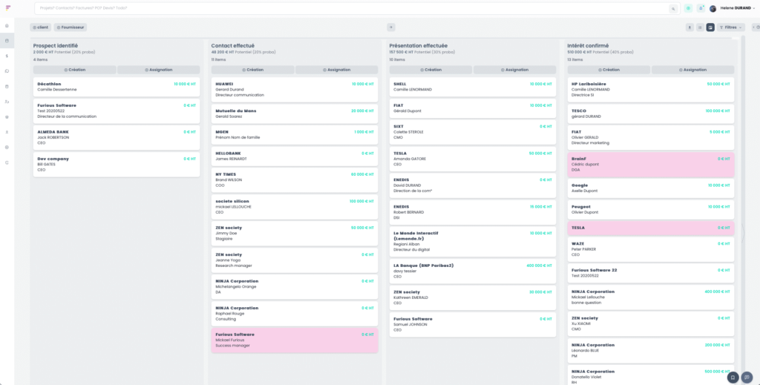Click the dollar sign icon in the sidebar
Screen dimensions: 760x385
click(7, 56)
